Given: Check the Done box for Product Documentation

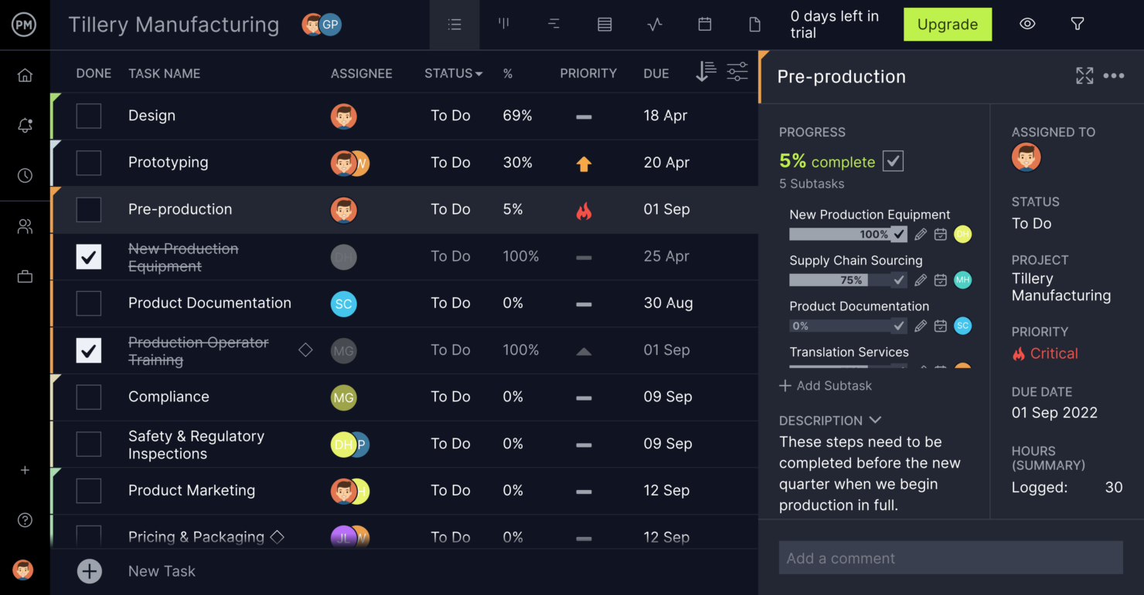Looking at the screenshot, I should click(x=89, y=303).
